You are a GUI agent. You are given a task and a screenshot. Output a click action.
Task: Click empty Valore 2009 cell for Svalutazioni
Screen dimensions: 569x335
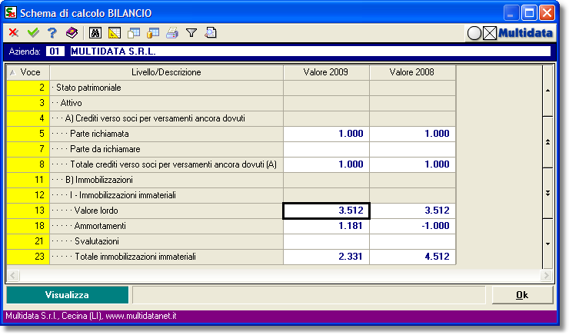point(326,241)
